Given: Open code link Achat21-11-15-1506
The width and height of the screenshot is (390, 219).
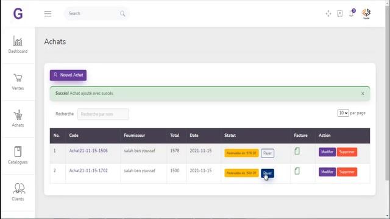Looking at the screenshot, I should (x=88, y=151).
